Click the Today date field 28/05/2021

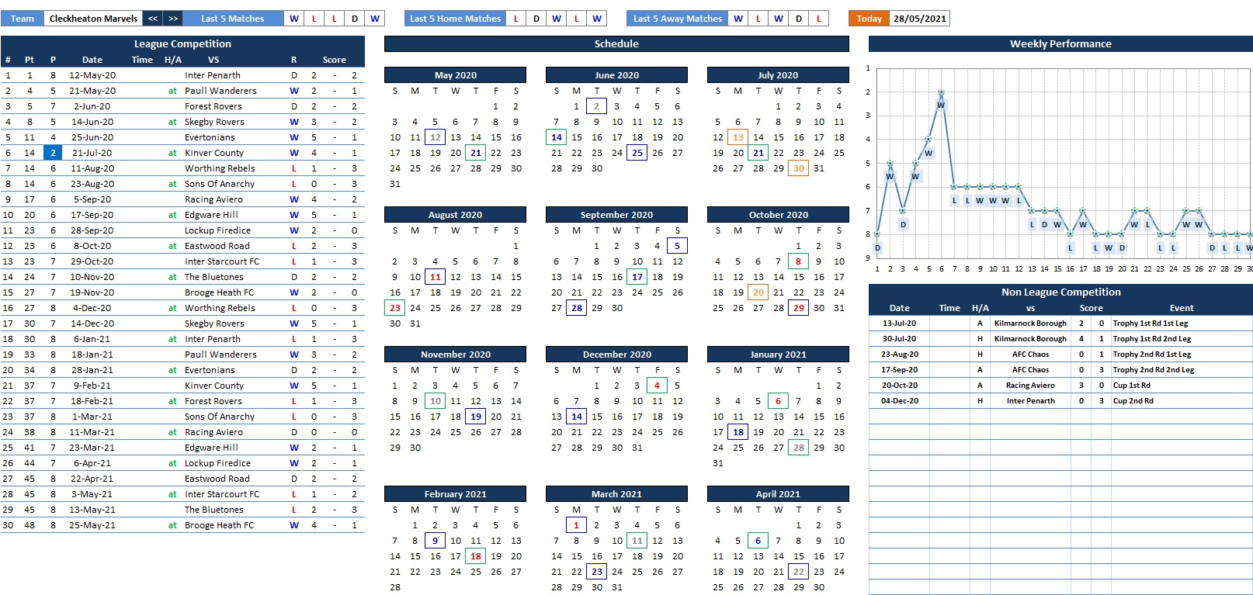919,19
